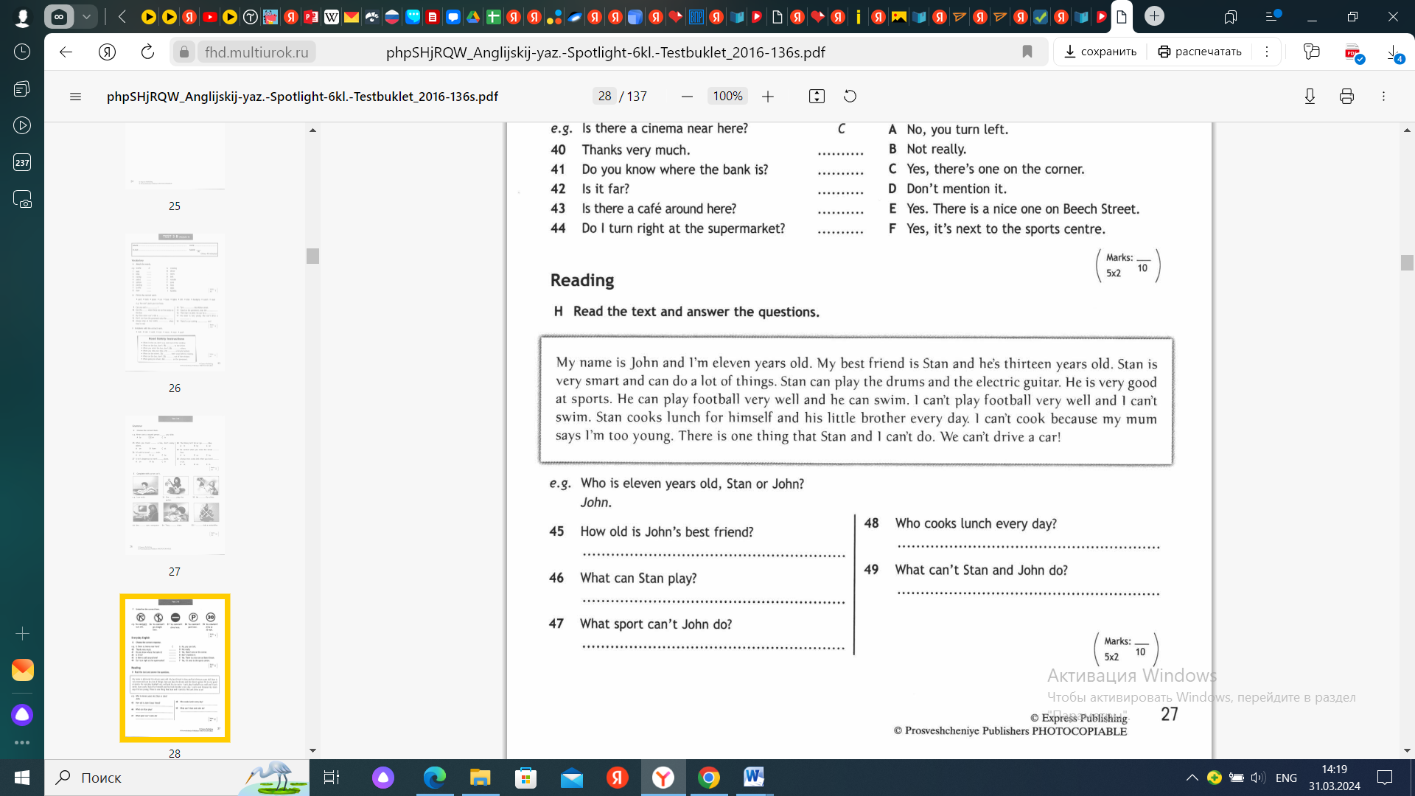This screenshot has width=1415, height=796.
Task: Open the orange app shortcut in sidebar
Action: click(x=22, y=670)
